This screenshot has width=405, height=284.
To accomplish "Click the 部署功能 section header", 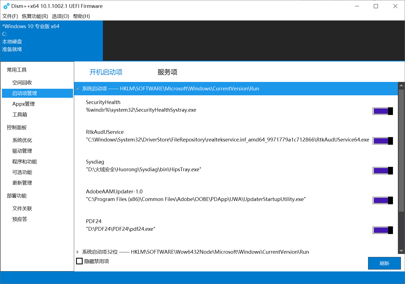I will [17, 196].
